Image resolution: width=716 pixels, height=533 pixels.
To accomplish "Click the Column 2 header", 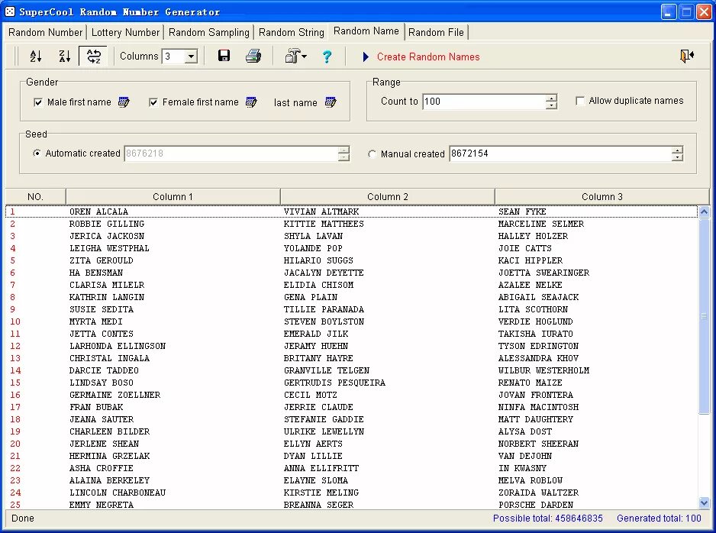I will tap(387, 196).
